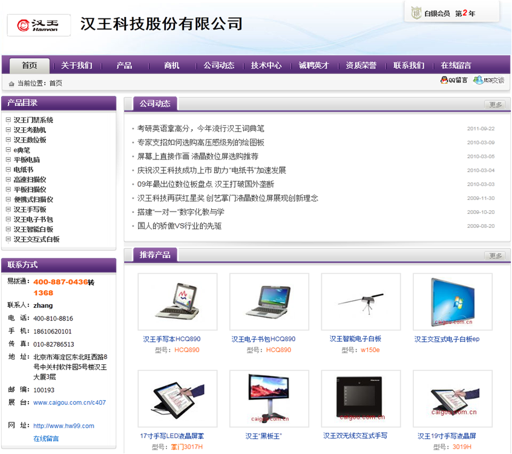The image size is (512, 454).
Task: Go to 首页 navigation tab
Action: click(x=30, y=65)
